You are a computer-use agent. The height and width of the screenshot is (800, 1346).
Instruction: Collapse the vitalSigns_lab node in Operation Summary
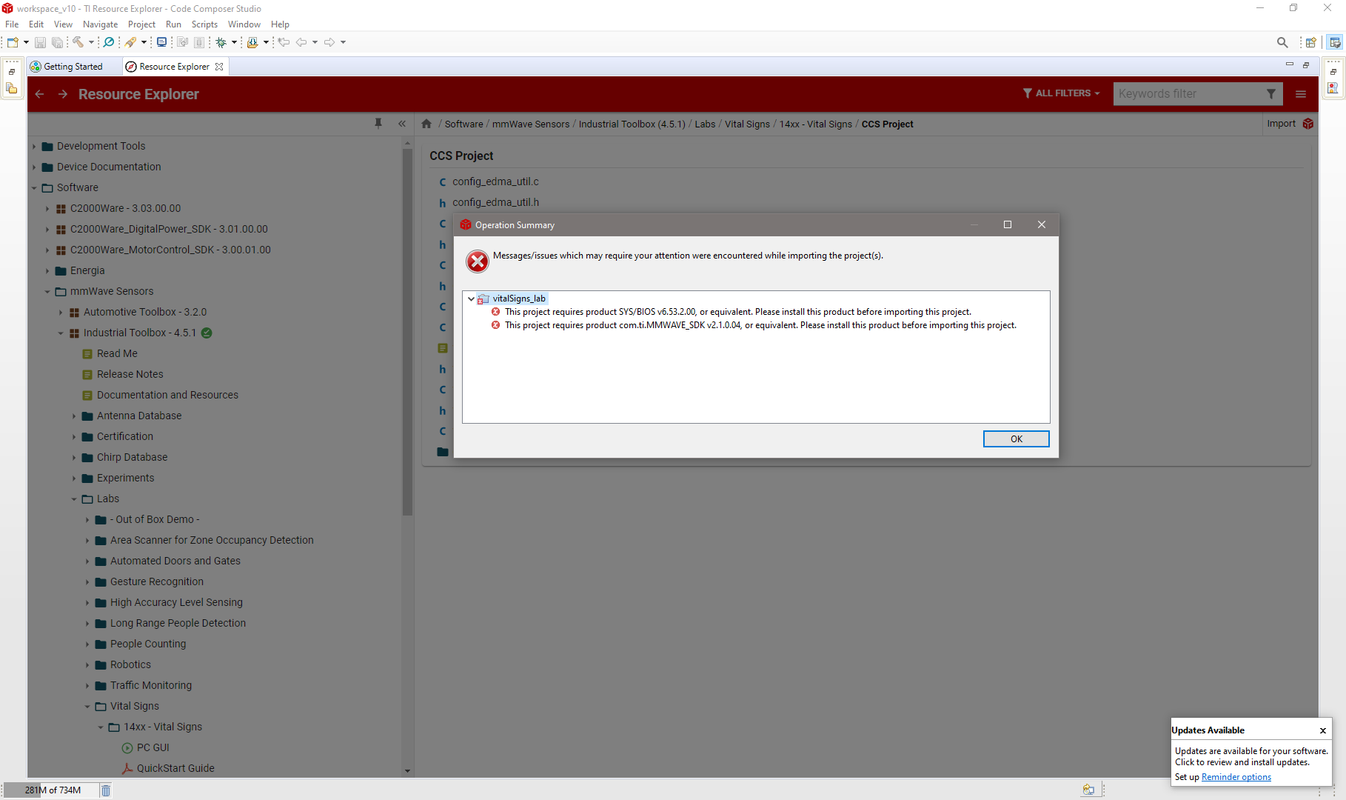click(471, 299)
